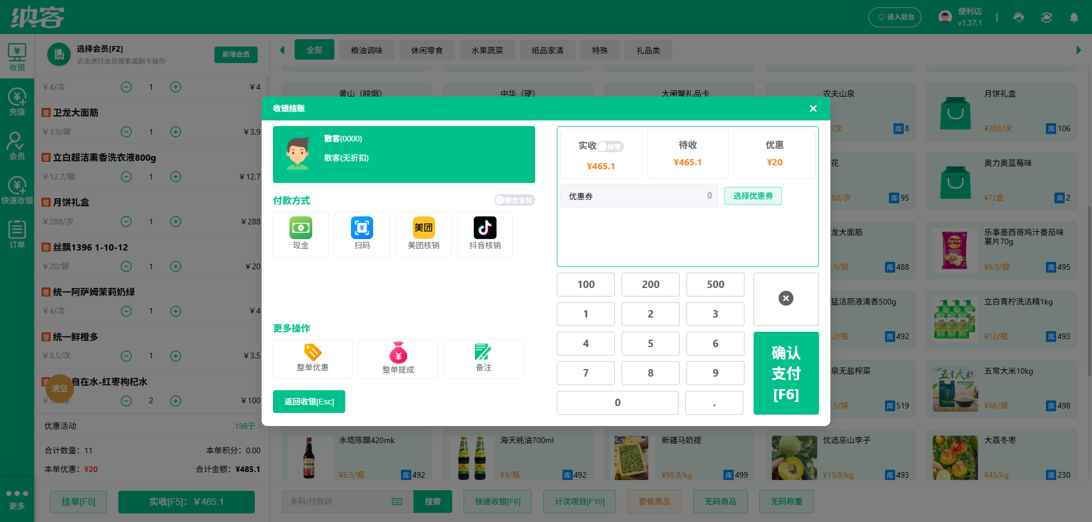The height and width of the screenshot is (522, 1092).
Task: Click the 新增会员 button
Action: pos(235,55)
